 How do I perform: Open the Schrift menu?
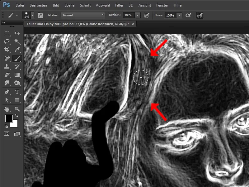point(85,5)
